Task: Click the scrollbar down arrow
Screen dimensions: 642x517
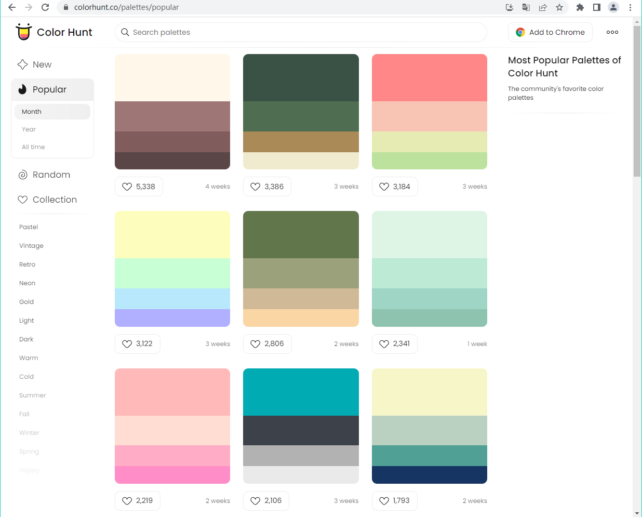Action: click(x=637, y=513)
